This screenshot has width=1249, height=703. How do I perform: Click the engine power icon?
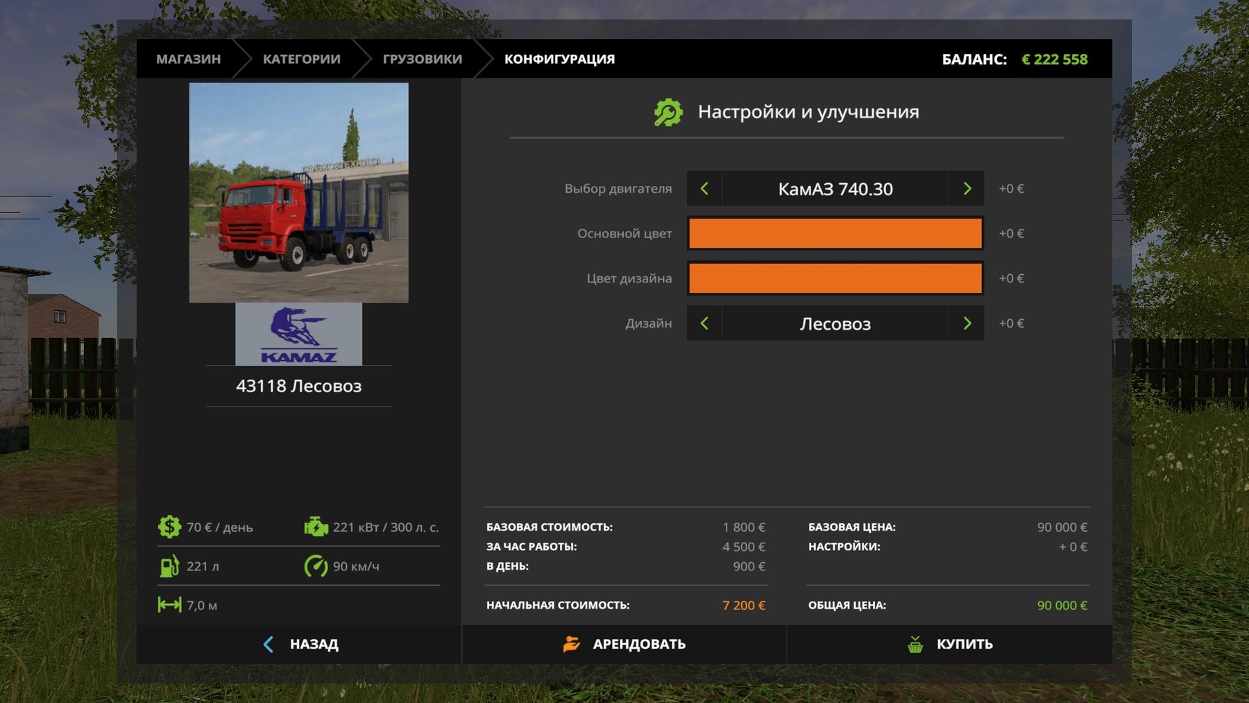click(x=316, y=527)
